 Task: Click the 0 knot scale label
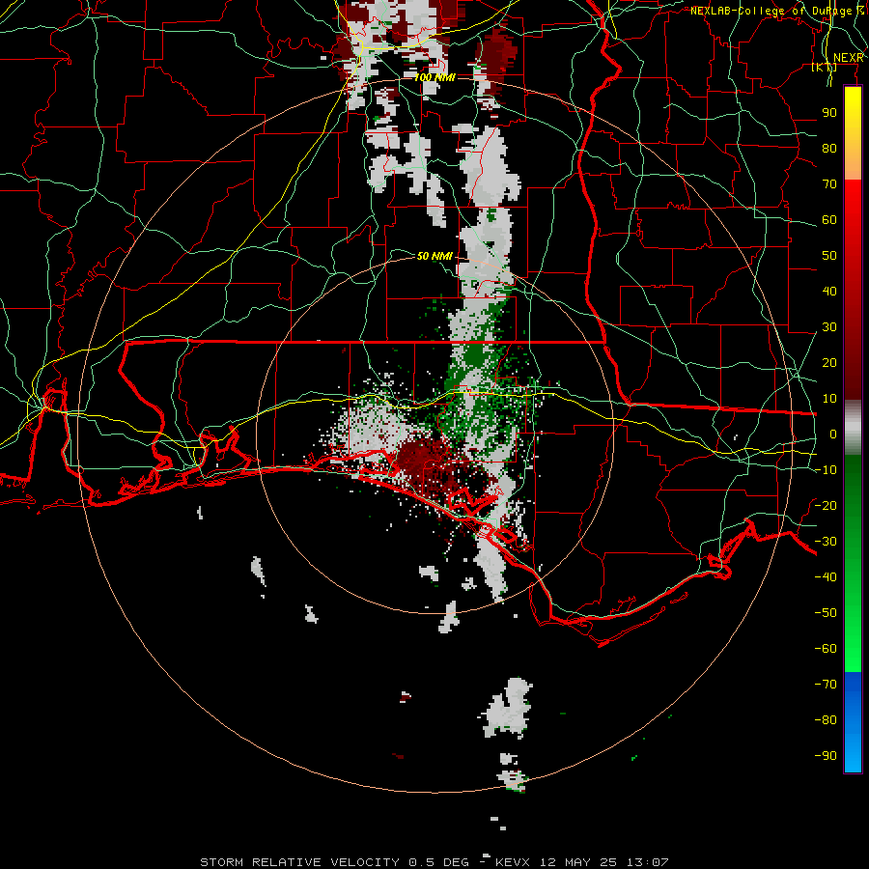coord(833,434)
